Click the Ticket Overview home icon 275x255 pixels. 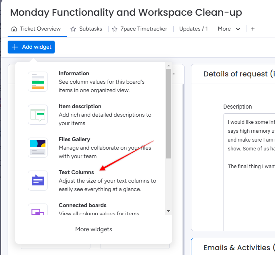point(14,29)
